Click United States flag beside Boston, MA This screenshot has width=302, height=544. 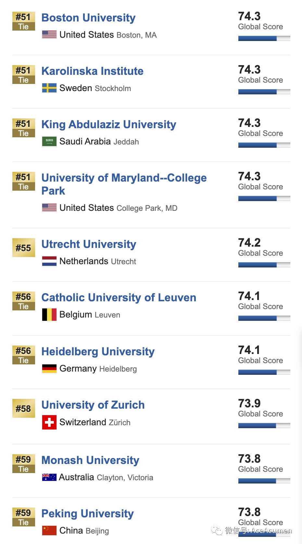coord(49,34)
